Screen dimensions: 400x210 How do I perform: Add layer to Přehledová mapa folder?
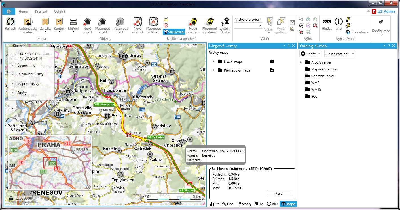click(x=272, y=70)
